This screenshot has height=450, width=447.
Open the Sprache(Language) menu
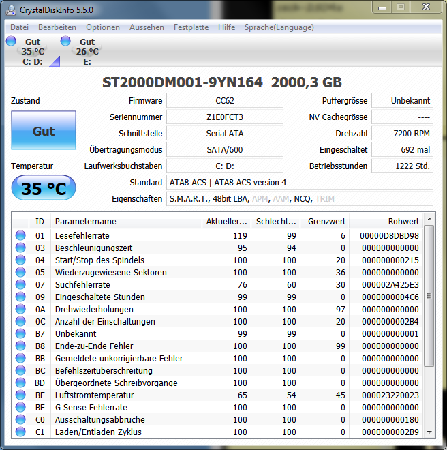tap(279, 27)
